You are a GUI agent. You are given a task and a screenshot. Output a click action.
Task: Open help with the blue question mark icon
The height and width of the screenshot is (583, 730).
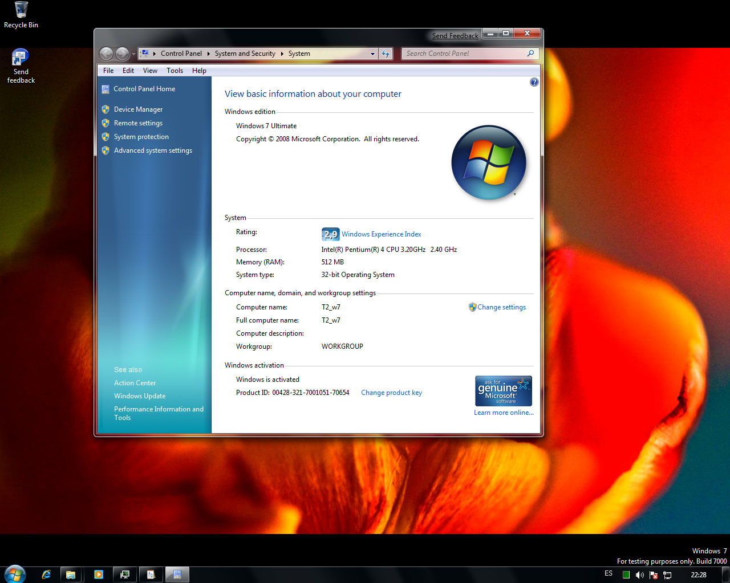[534, 82]
